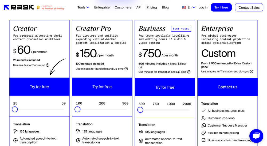Image resolution: width=267 pixels, height=146 pixels.
Task: Open the En language selector chevron
Action: click(x=194, y=7)
